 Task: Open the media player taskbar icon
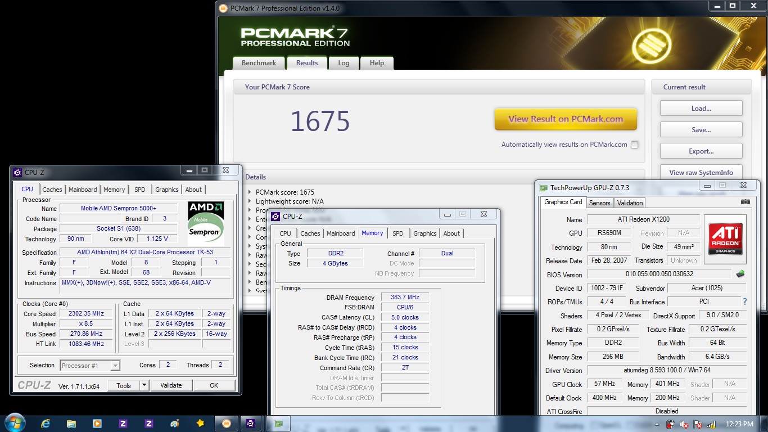97,424
